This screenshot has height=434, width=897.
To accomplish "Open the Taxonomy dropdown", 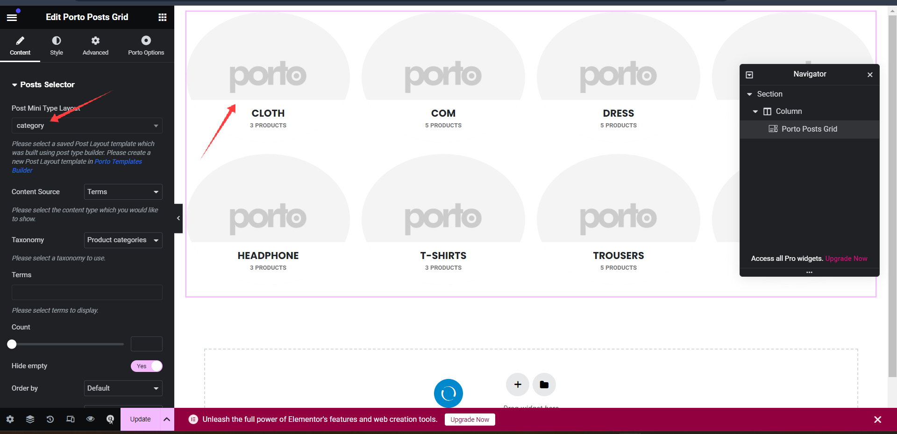I will coord(123,240).
